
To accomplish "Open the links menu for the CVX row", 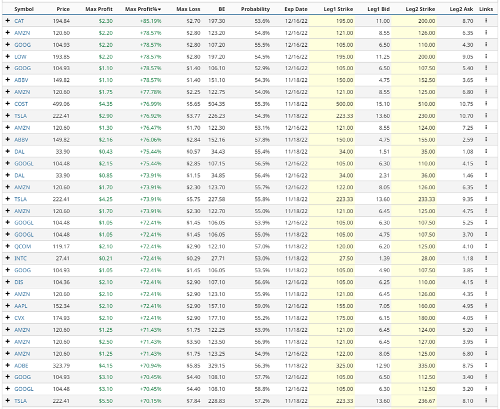I will pyautogui.click(x=486, y=318).
